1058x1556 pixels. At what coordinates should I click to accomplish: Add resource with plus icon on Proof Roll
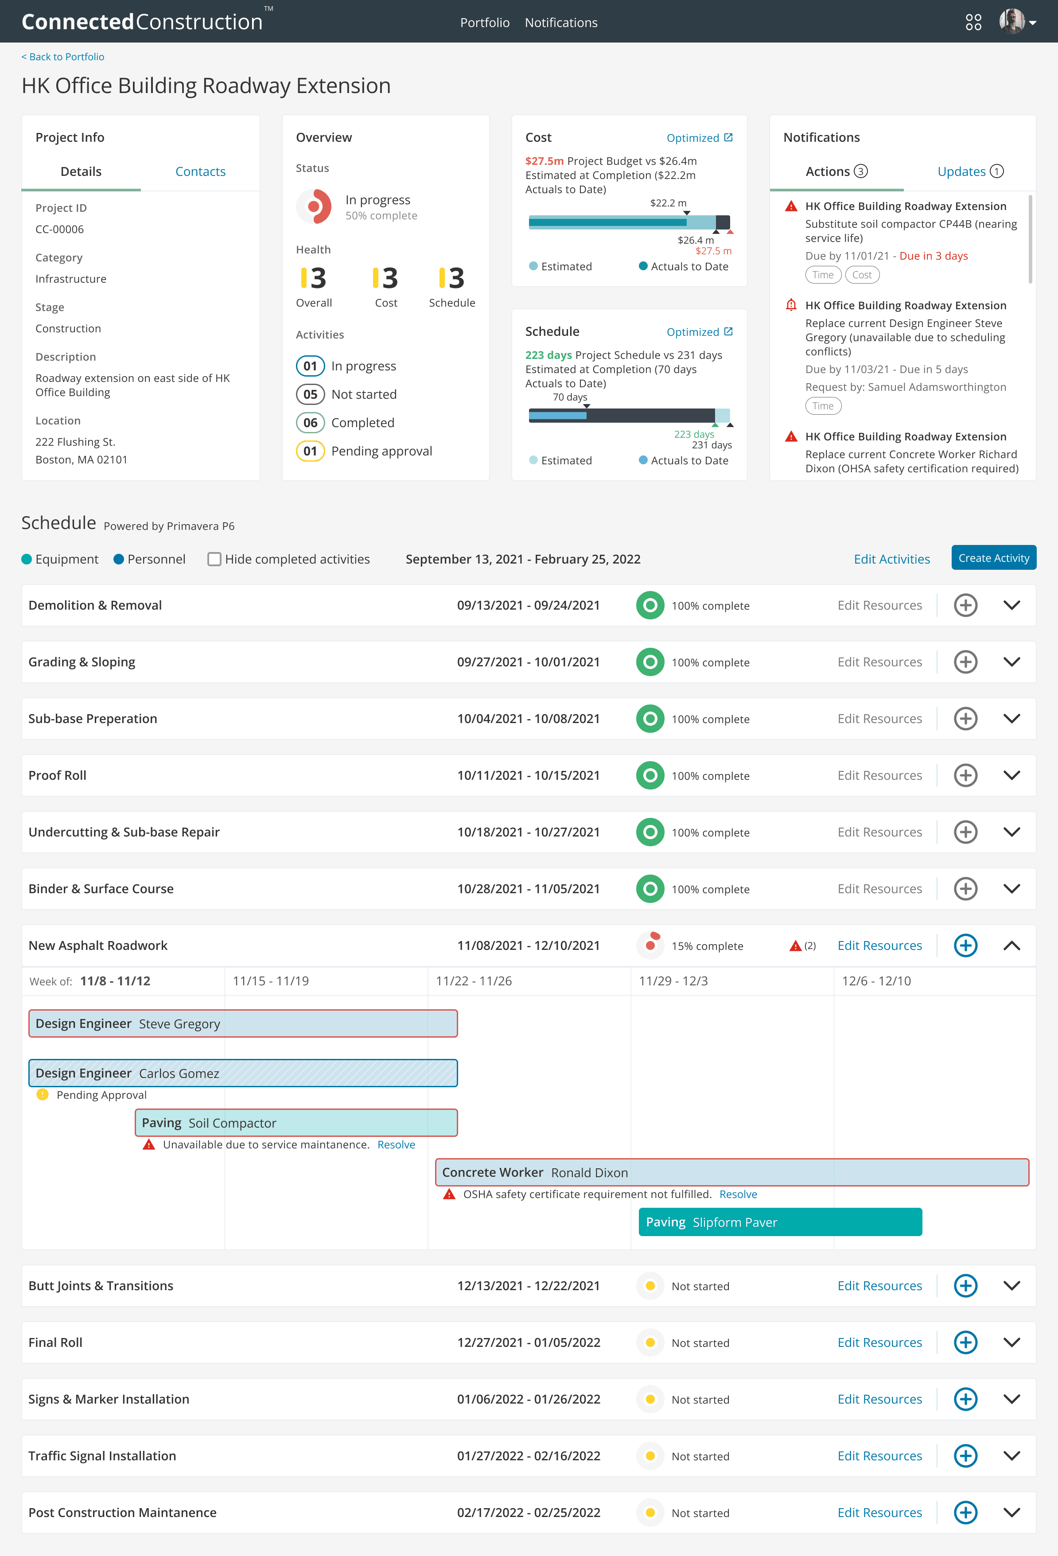(965, 775)
